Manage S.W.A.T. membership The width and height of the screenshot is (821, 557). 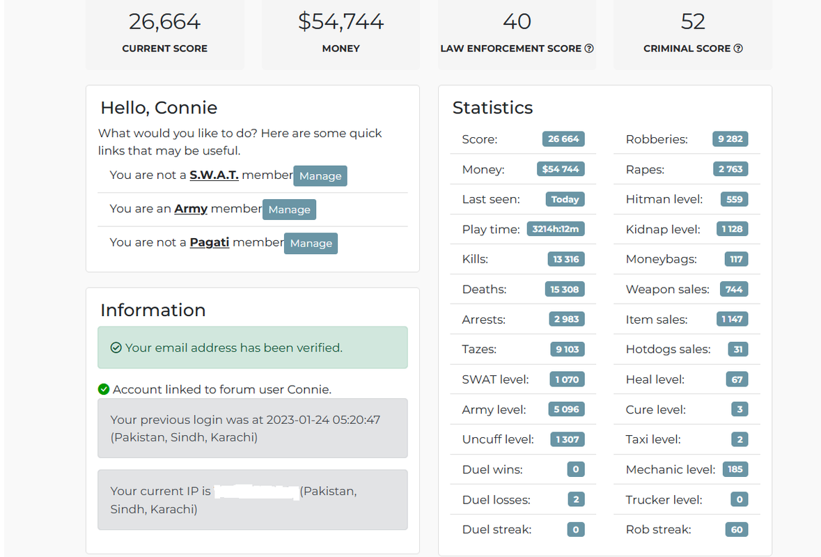[x=320, y=176]
